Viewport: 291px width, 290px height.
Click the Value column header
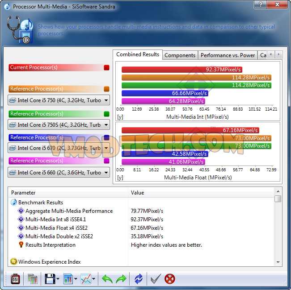(201, 193)
